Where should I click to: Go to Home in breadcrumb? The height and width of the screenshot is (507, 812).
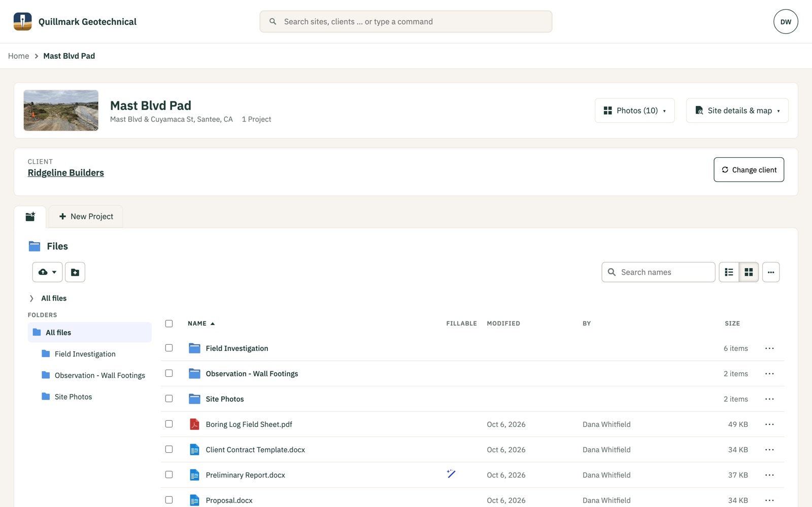[18, 56]
